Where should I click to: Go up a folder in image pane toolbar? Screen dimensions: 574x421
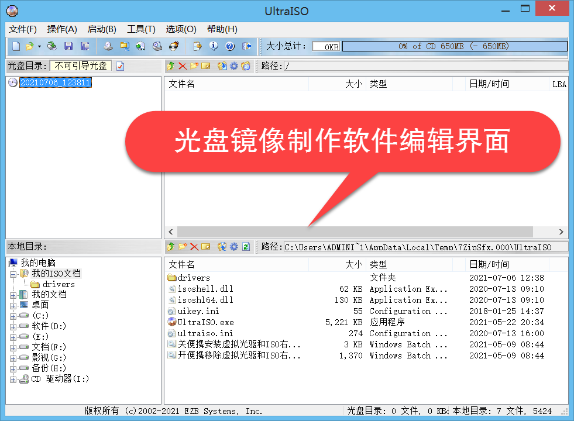tap(171, 66)
